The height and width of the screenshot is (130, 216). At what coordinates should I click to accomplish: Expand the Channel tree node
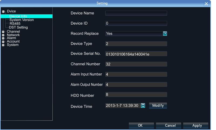pyautogui.click(x=3, y=32)
